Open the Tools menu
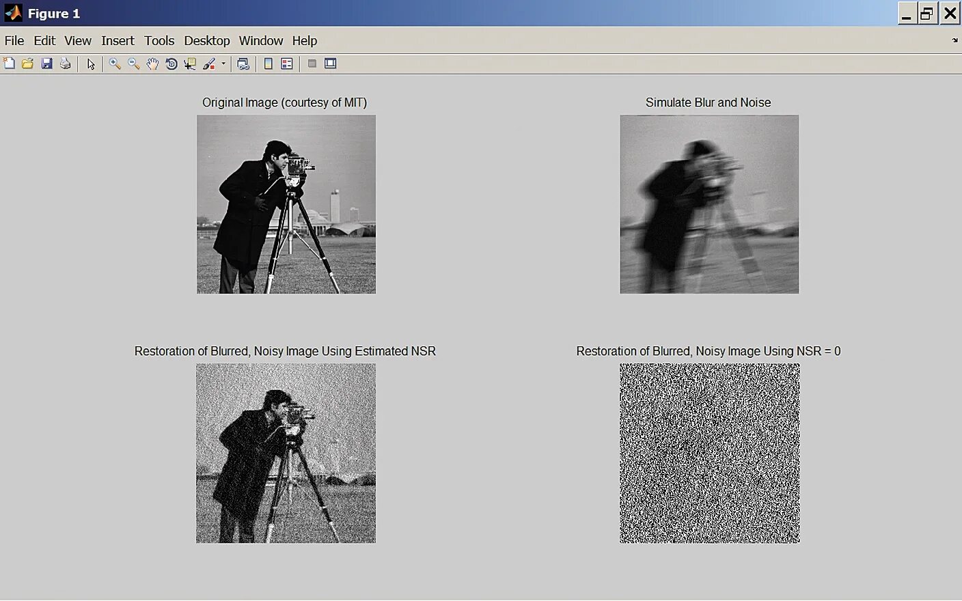This screenshot has height=601, width=962. click(x=159, y=41)
